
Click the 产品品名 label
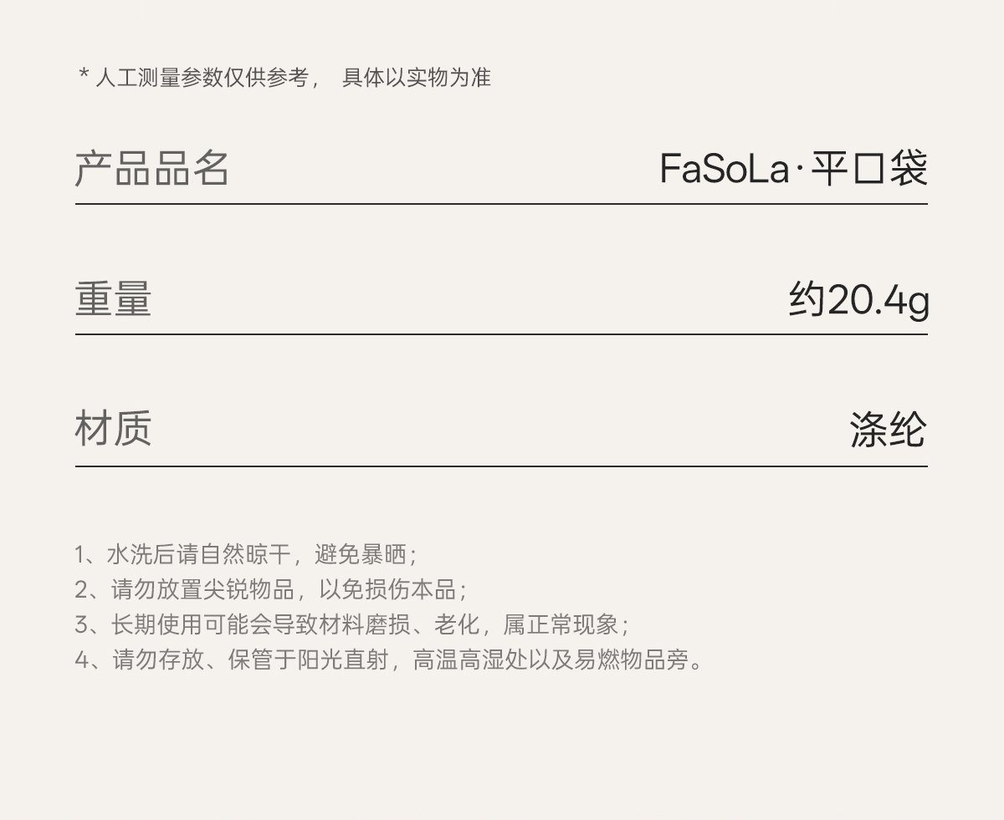click(152, 168)
